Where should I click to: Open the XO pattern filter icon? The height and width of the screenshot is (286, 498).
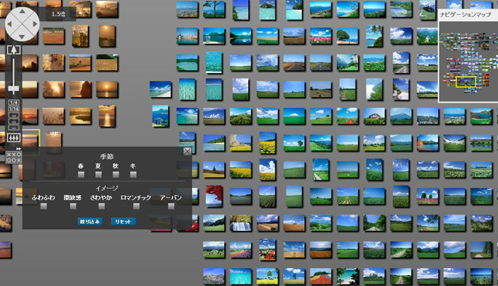(x=14, y=157)
